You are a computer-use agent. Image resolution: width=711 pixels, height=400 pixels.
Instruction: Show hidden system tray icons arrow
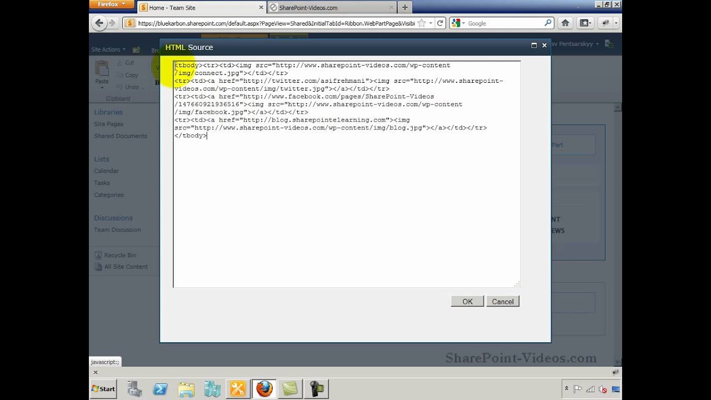tap(567, 389)
